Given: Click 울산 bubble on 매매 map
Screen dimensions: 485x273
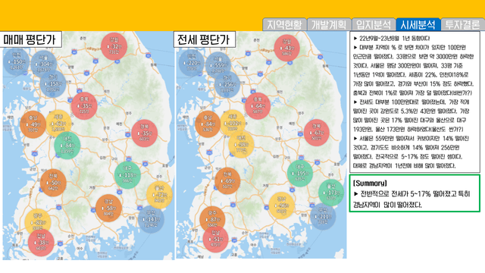Looking at the screenshot, I should point(159,195).
